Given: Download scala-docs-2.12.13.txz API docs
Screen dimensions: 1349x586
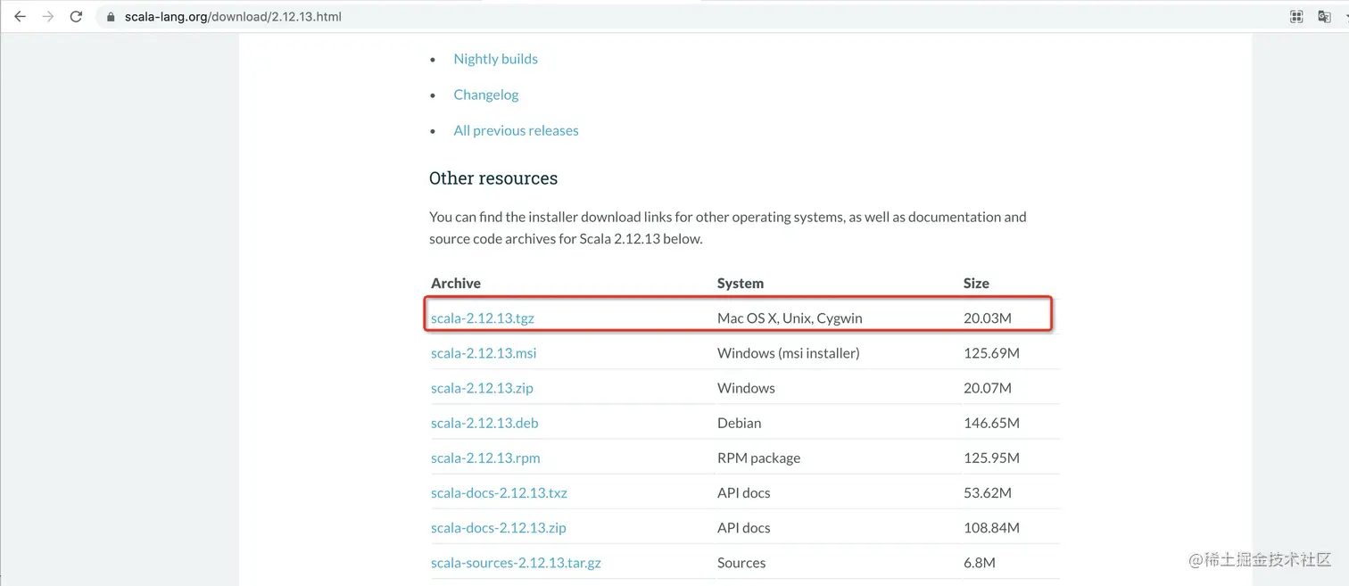Looking at the screenshot, I should 499,492.
